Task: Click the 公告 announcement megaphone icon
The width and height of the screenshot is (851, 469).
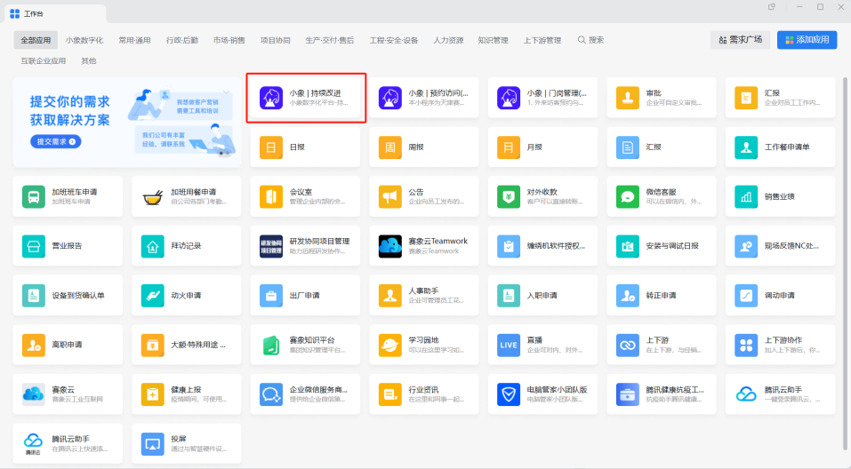Action: click(390, 196)
